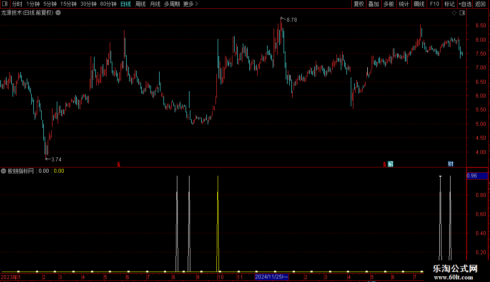Click the panel layout icon beside the diamond
The width and height of the screenshot is (490, 282).
click(x=462, y=13)
